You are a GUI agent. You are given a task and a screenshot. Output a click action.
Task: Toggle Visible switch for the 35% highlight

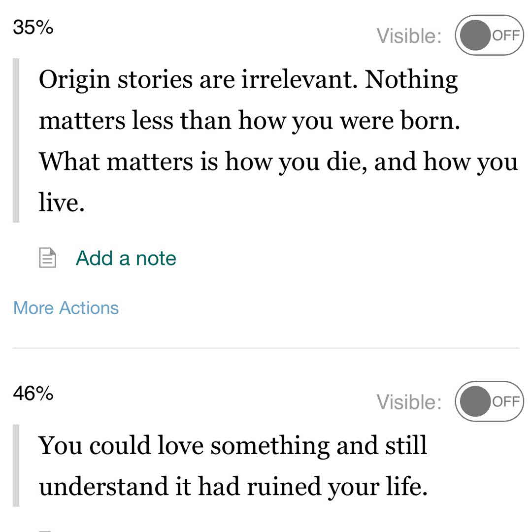[x=489, y=35]
